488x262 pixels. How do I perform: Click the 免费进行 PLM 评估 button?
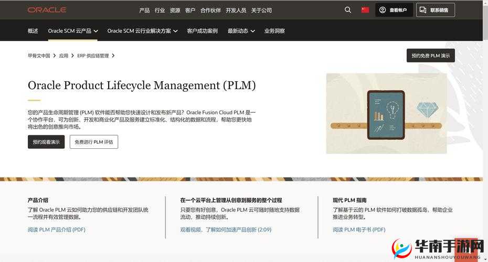pos(94,141)
